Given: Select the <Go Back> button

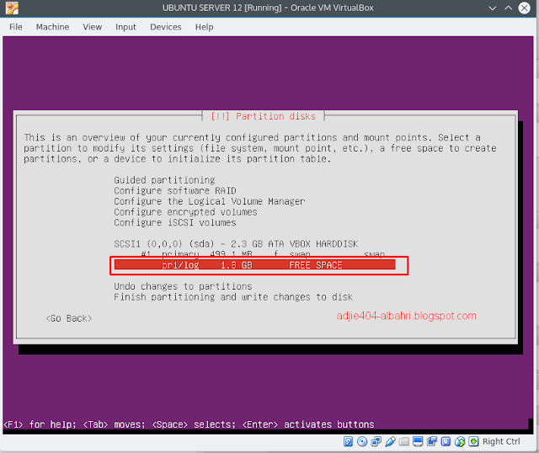Looking at the screenshot, I should point(69,318).
